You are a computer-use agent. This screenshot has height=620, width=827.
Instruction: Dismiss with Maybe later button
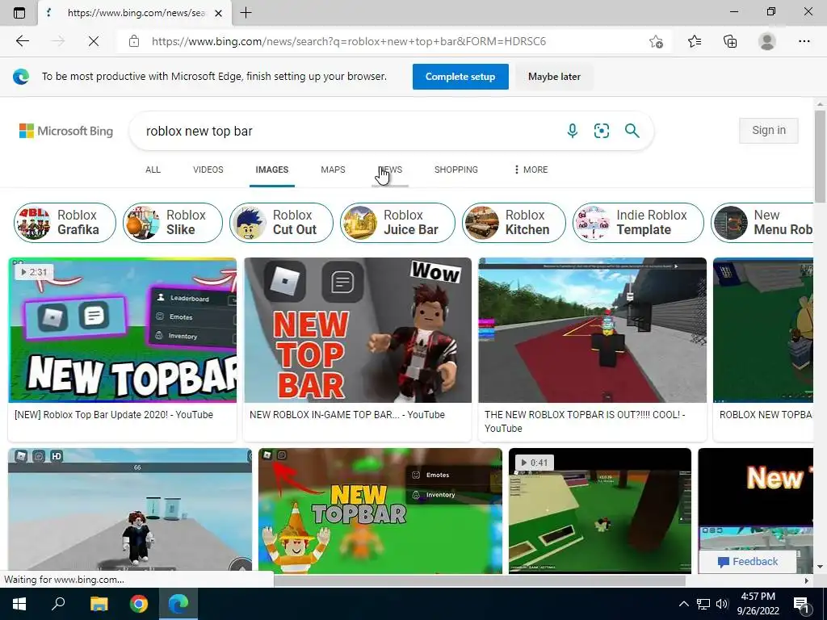(554, 77)
